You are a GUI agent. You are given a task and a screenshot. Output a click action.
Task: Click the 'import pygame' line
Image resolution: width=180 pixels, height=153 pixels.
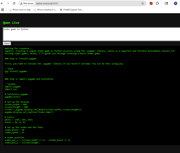tap(13, 87)
